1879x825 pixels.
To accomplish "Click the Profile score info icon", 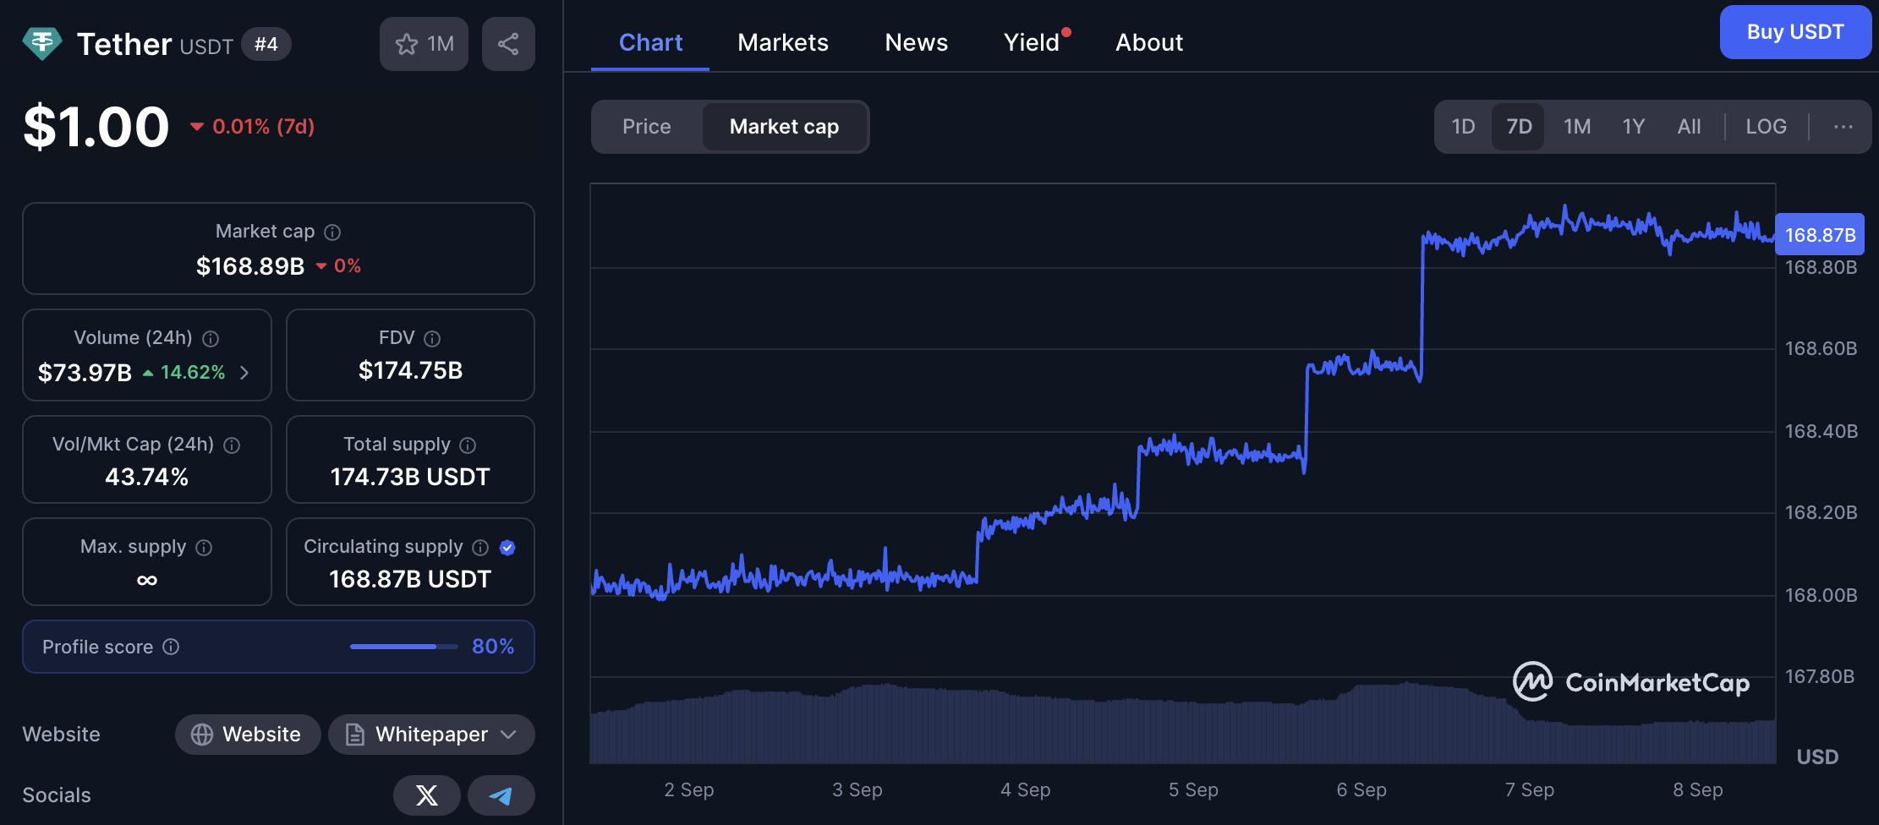I will [x=171, y=647].
